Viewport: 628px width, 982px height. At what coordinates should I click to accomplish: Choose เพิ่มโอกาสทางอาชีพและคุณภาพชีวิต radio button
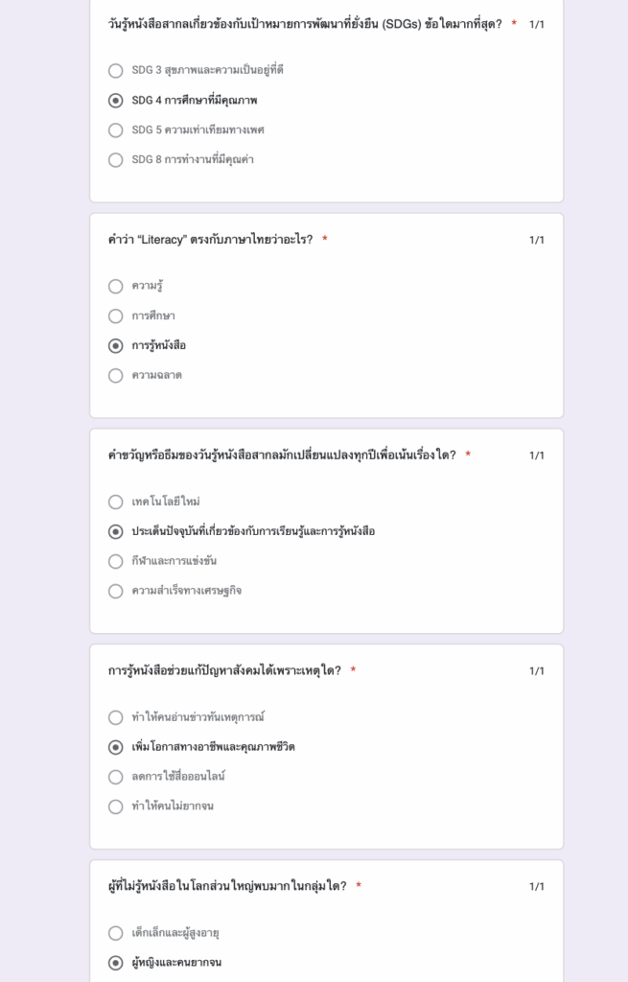click(116, 747)
